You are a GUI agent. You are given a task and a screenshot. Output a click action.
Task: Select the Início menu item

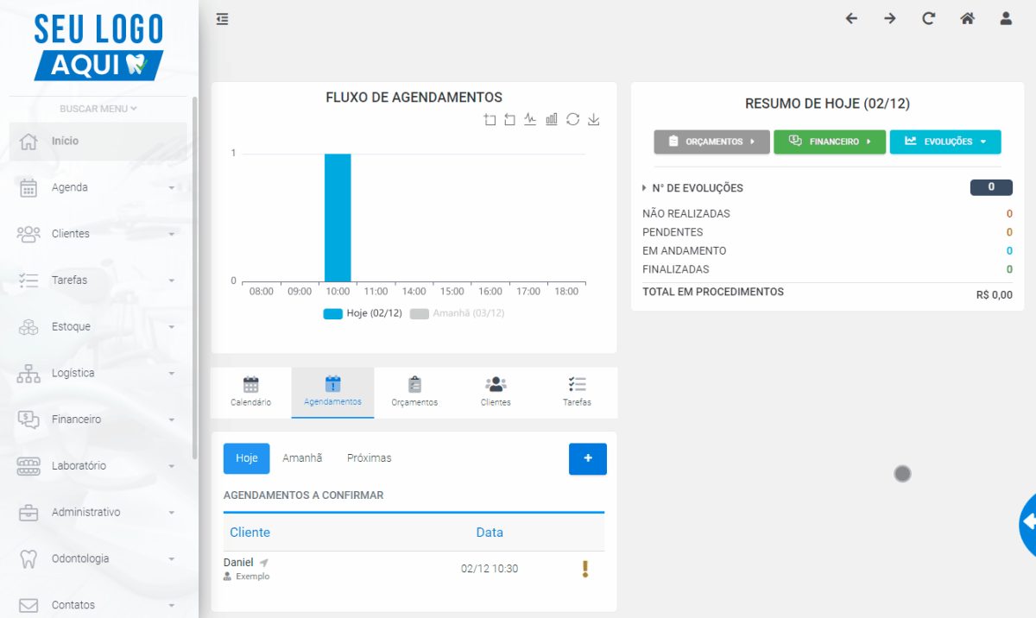pyautogui.click(x=98, y=142)
